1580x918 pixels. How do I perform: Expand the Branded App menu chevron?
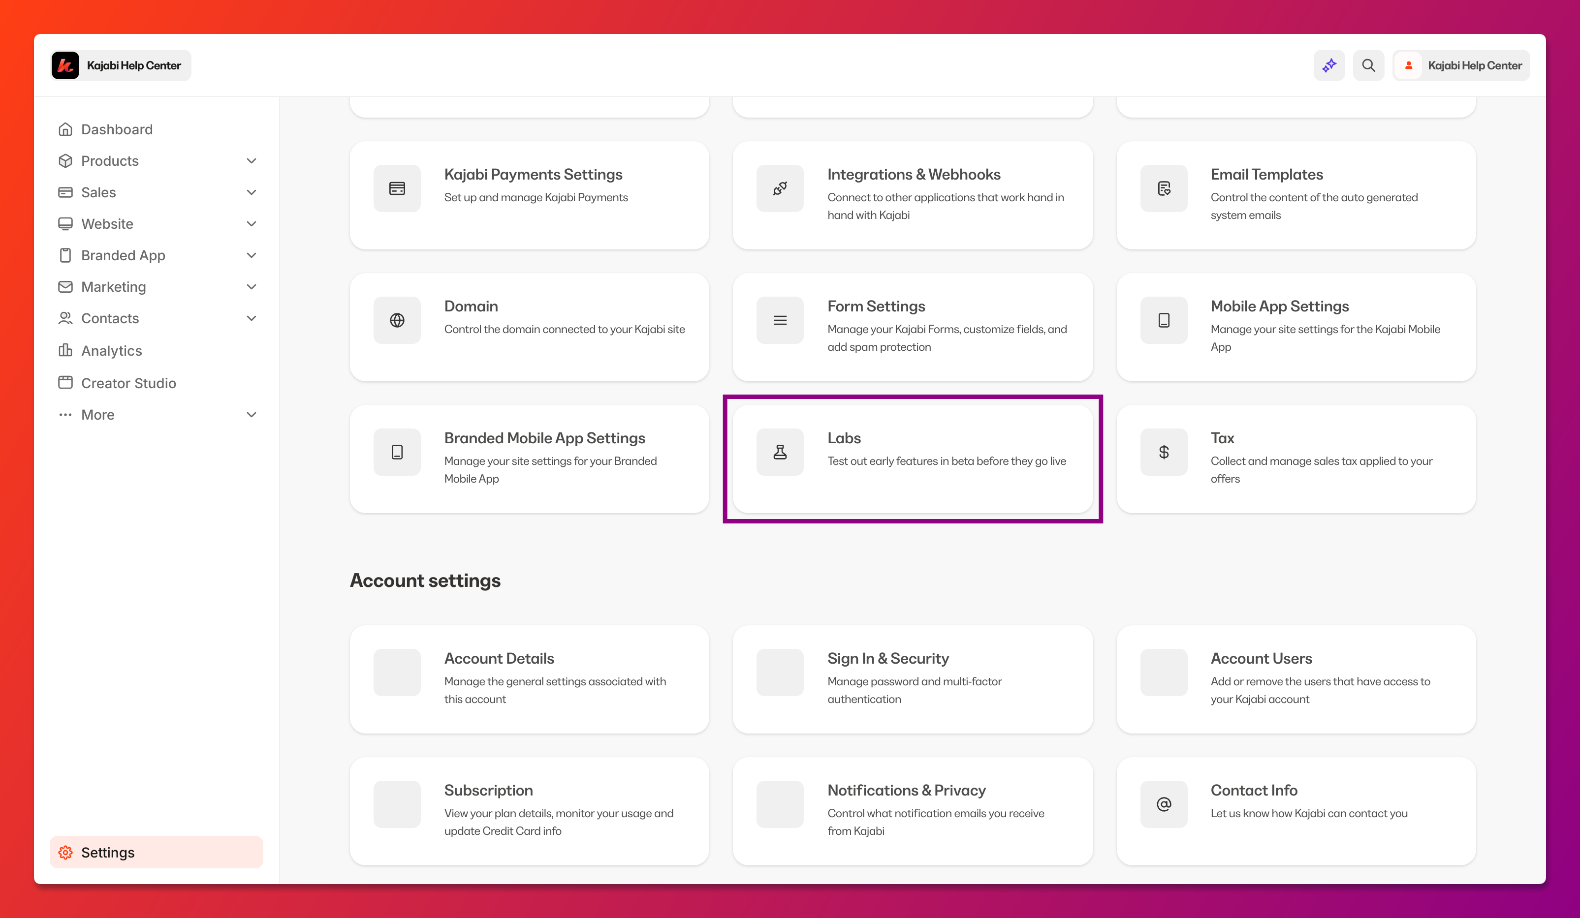click(252, 255)
